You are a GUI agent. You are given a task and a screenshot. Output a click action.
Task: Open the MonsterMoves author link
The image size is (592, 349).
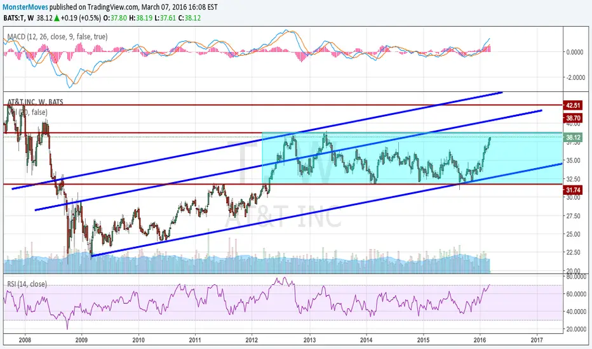(25, 7)
